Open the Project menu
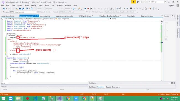The image size is (180, 101). (20, 5)
